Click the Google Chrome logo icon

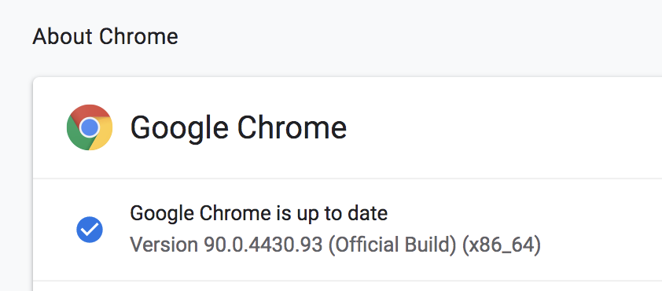90,127
